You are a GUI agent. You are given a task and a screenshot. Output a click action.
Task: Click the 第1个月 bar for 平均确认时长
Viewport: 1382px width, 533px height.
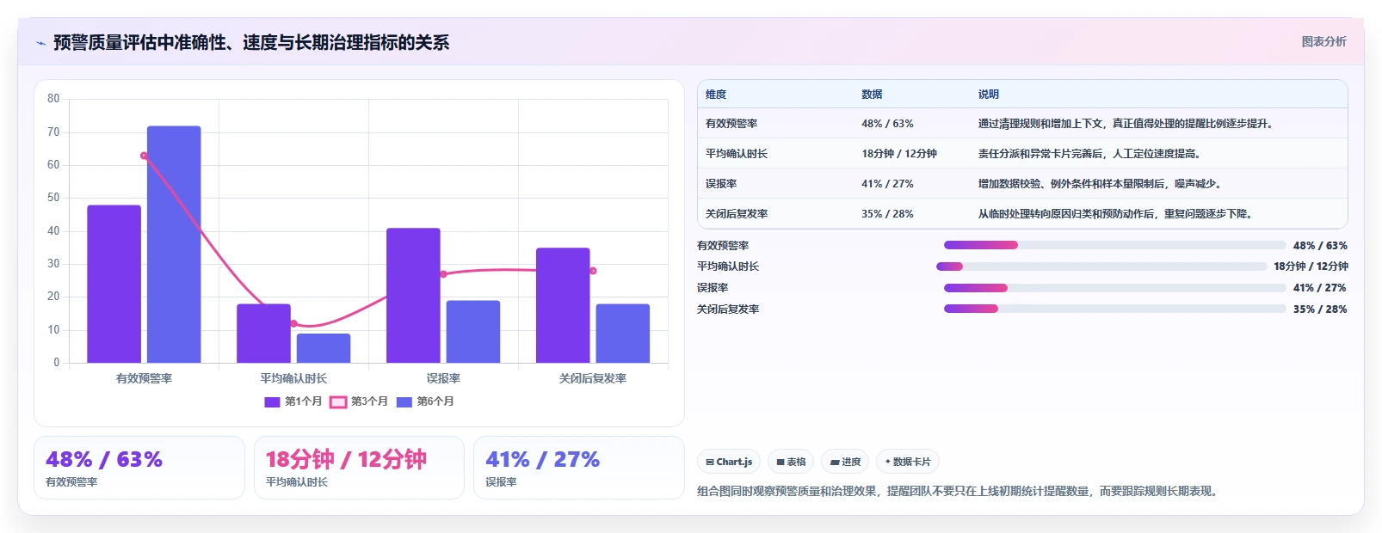(x=263, y=334)
